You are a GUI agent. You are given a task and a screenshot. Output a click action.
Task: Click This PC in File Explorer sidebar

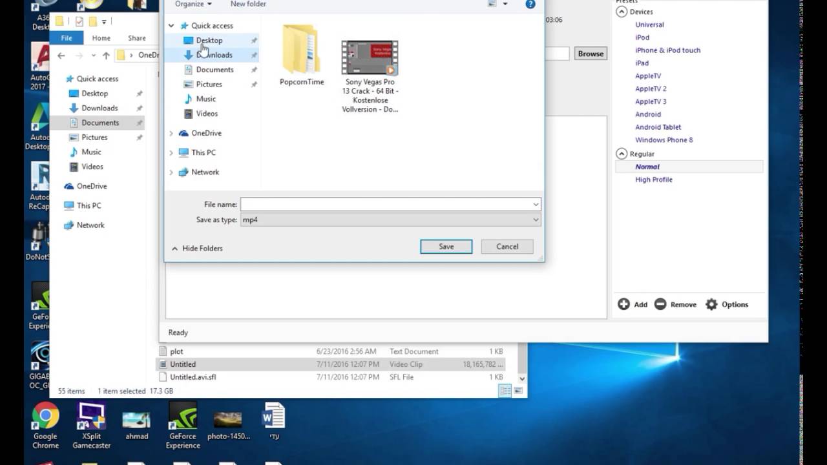click(x=89, y=205)
